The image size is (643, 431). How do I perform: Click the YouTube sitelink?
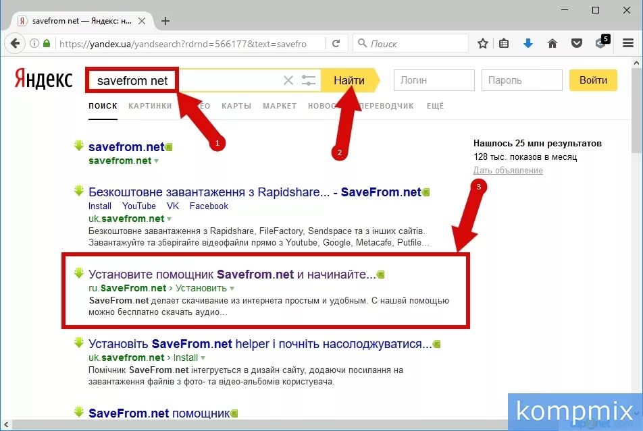[x=139, y=206]
